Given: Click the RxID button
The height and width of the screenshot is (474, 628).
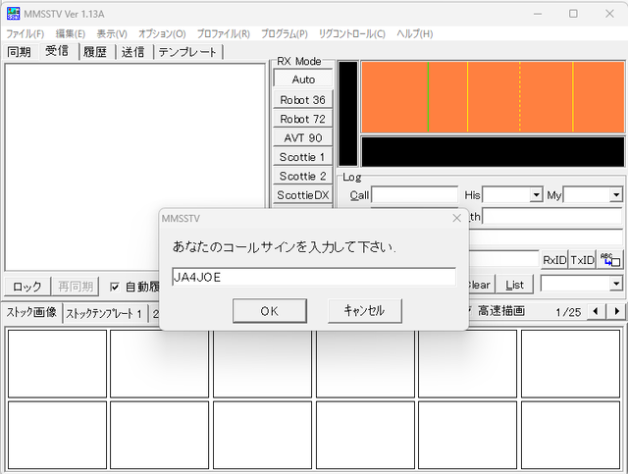Looking at the screenshot, I should point(554,260).
